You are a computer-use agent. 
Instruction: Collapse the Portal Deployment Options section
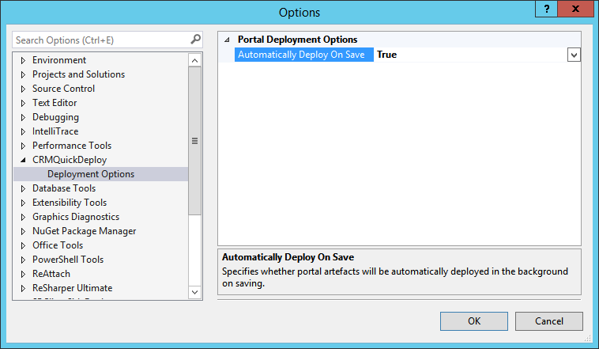[x=228, y=40]
